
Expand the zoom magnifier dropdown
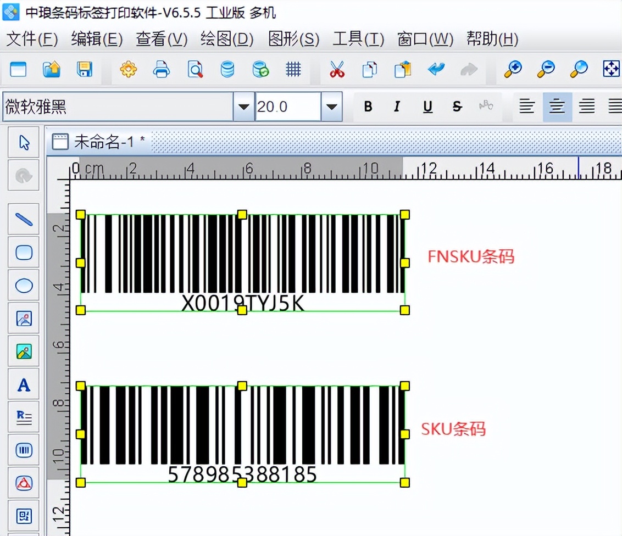pyautogui.click(x=578, y=70)
